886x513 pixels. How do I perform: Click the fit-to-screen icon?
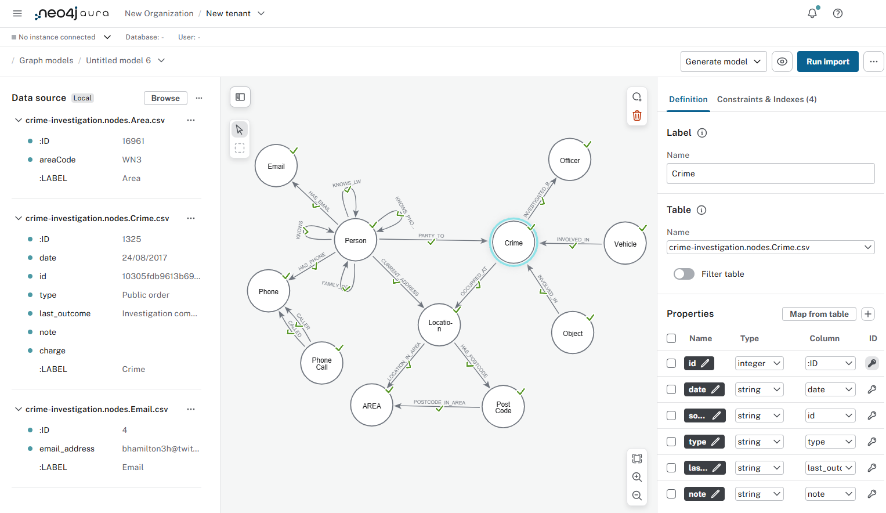tap(637, 458)
